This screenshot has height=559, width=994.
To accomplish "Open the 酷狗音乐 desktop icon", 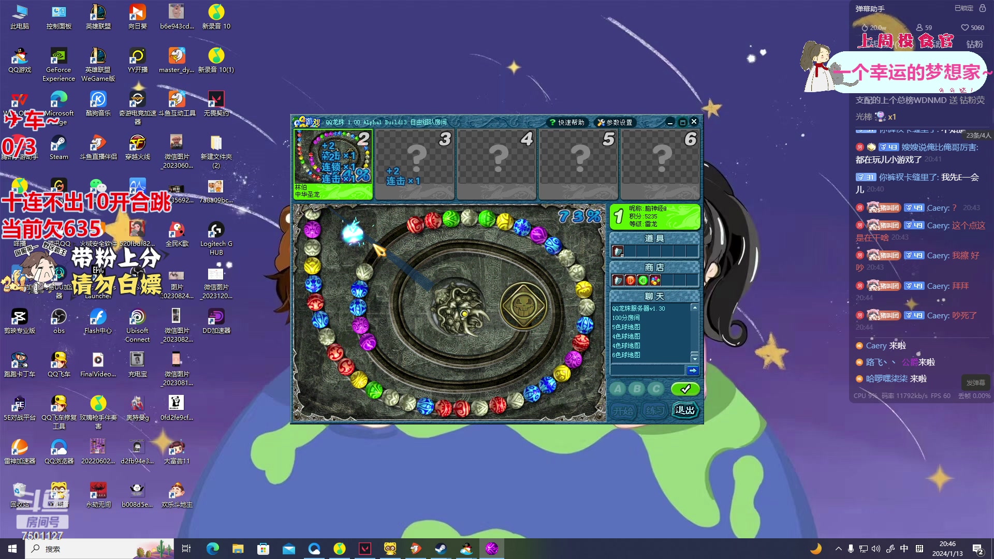I will (98, 104).
